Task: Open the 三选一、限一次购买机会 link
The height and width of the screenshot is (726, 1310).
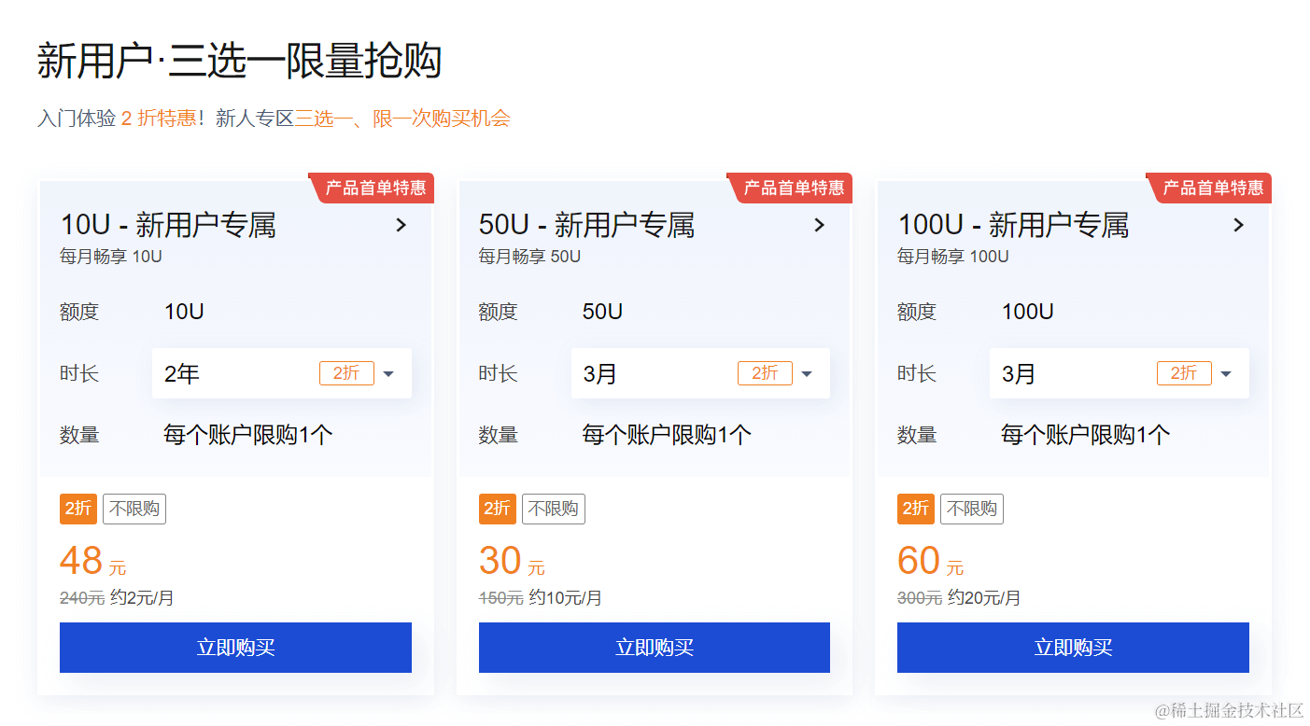Action: [x=403, y=119]
